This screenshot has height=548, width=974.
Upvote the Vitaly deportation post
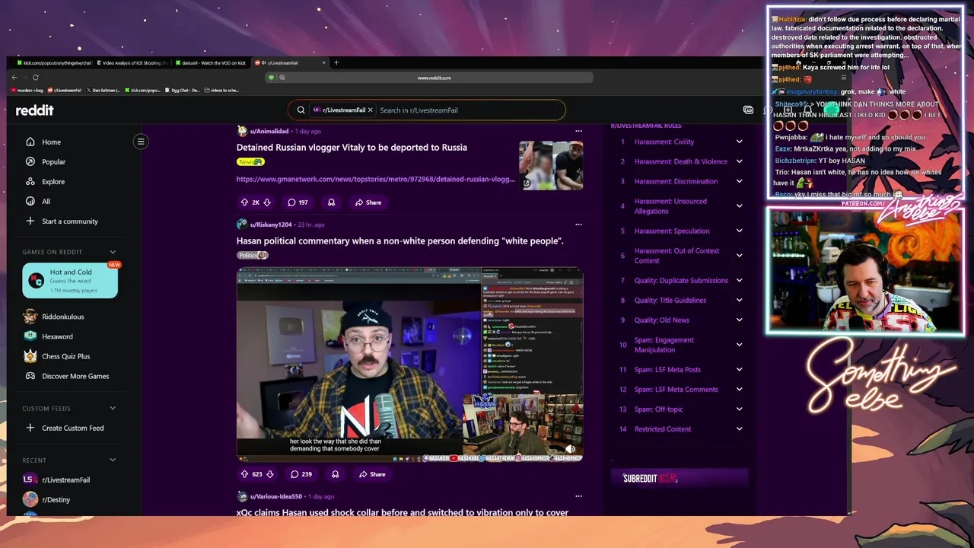click(244, 202)
